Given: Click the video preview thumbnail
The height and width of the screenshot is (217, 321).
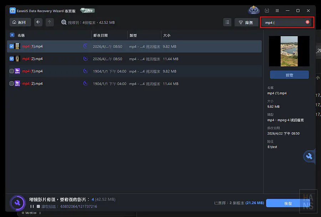Looking at the screenshot, I should 289,51.
